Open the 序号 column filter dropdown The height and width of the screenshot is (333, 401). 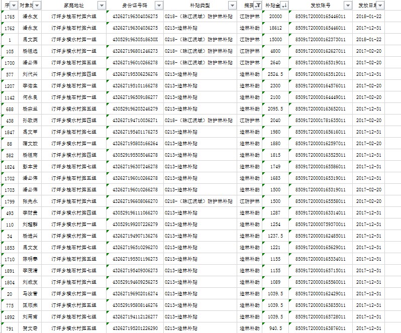pyautogui.click(x=13, y=5)
